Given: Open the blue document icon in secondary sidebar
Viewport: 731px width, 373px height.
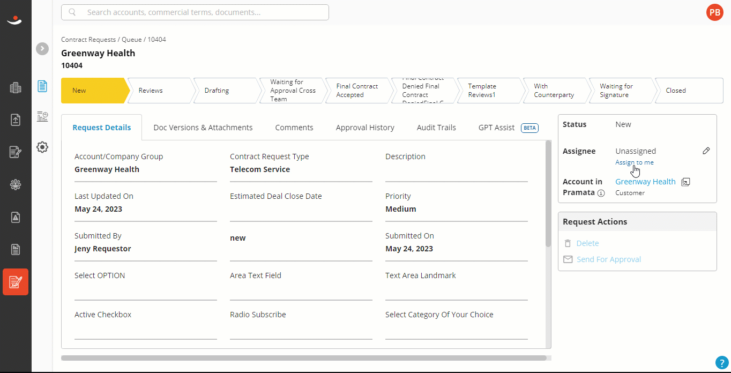Looking at the screenshot, I should coord(42,86).
